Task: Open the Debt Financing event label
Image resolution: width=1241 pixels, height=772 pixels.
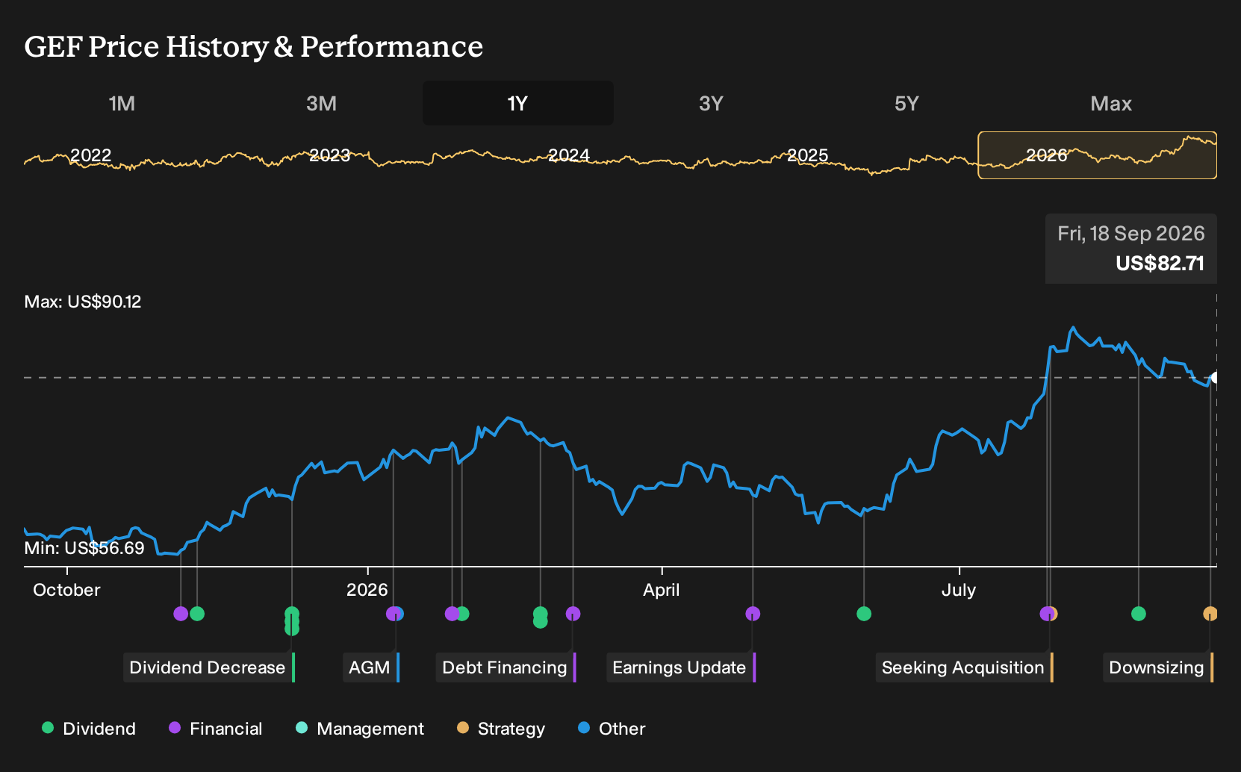Action: pyautogui.click(x=506, y=667)
